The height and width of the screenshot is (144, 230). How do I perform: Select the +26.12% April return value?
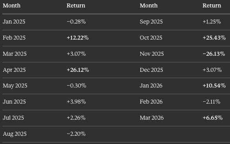click(x=78, y=70)
